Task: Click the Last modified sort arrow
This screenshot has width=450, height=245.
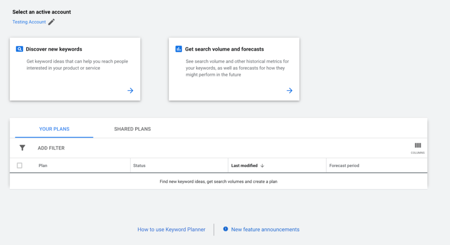Action: [262, 166]
